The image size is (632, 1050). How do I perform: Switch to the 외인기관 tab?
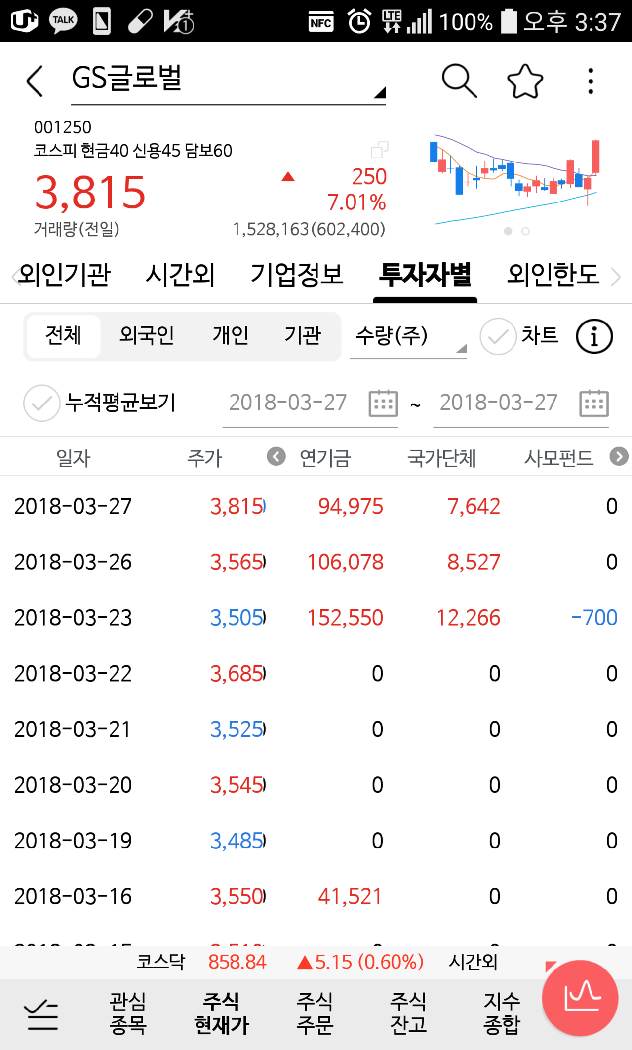click(x=64, y=275)
